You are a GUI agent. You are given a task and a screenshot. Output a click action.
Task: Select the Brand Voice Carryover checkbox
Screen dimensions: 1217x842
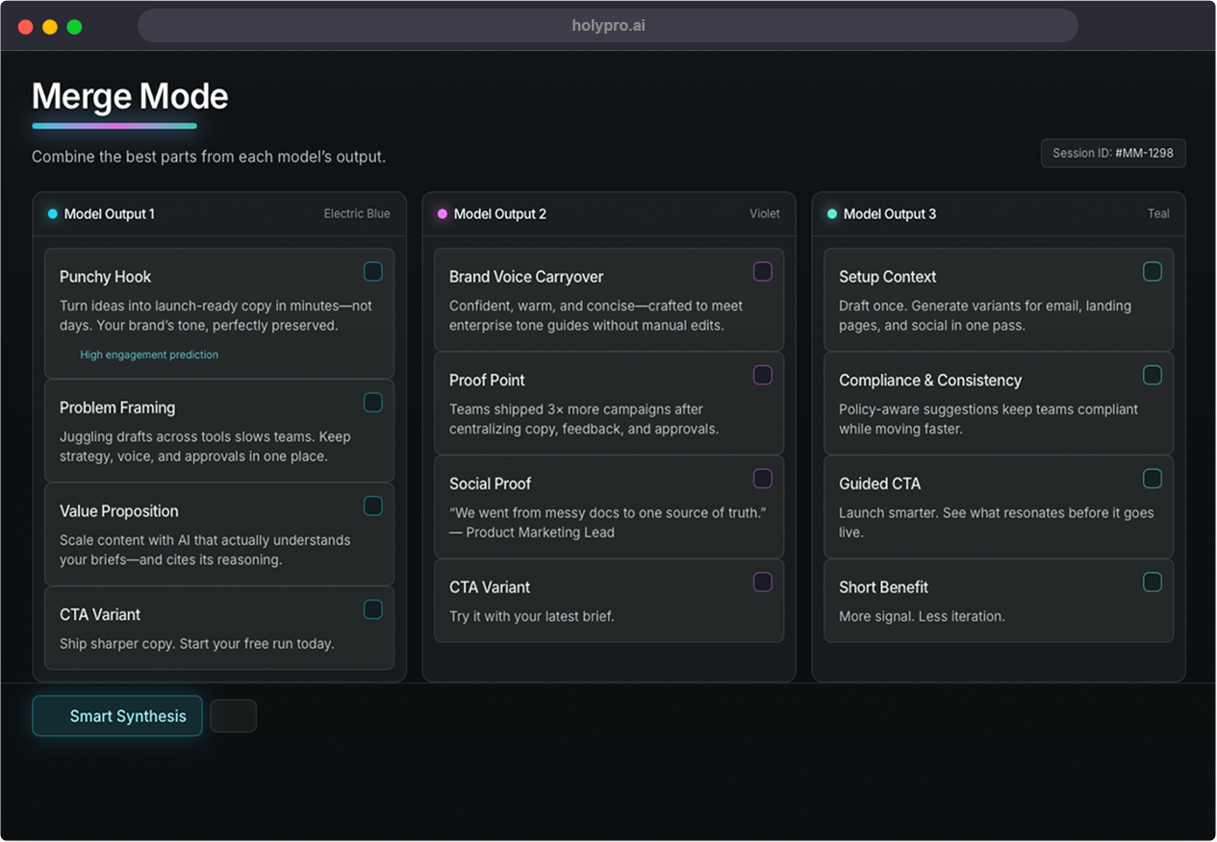(763, 272)
